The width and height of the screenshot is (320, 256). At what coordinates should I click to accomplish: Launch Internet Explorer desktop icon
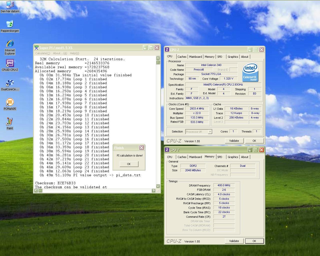click(x=10, y=47)
